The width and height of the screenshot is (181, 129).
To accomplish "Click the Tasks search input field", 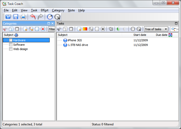I will pos(177,29).
